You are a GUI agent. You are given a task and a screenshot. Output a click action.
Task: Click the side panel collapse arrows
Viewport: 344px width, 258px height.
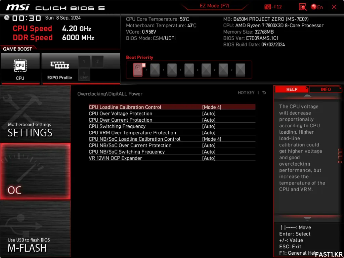click(x=340, y=162)
